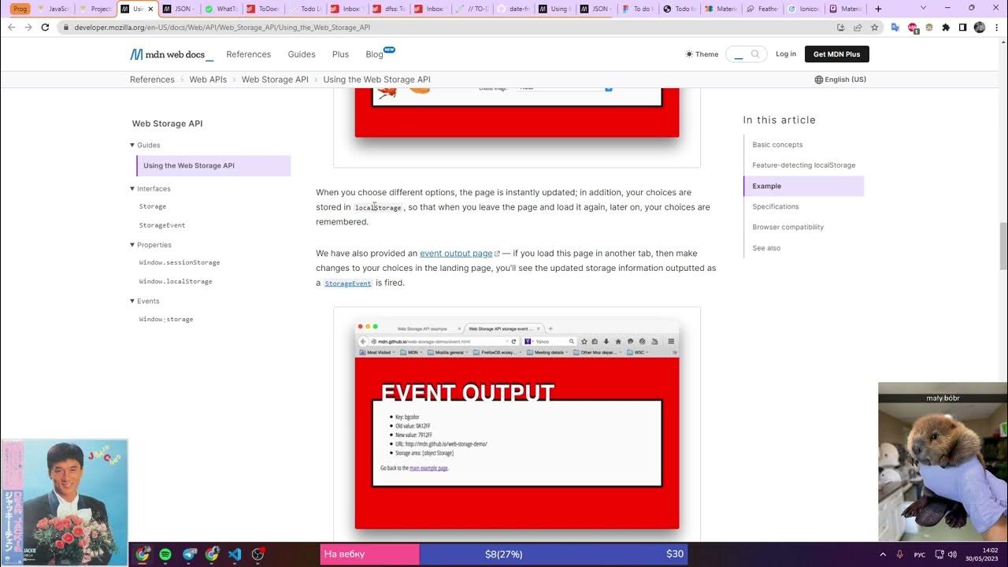This screenshot has width=1008, height=567.
Task: Open the red ad-blocker extension icon
Action: click(x=913, y=27)
